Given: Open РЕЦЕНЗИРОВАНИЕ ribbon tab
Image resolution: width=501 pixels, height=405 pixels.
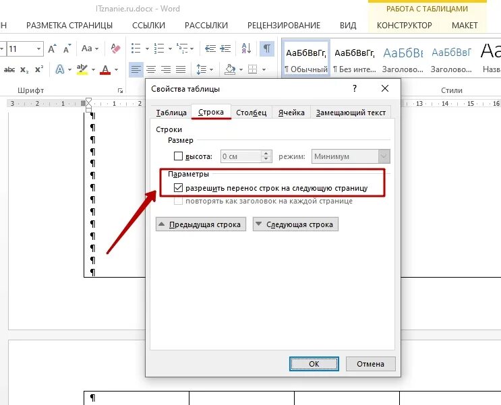Looking at the screenshot, I should coord(284,26).
